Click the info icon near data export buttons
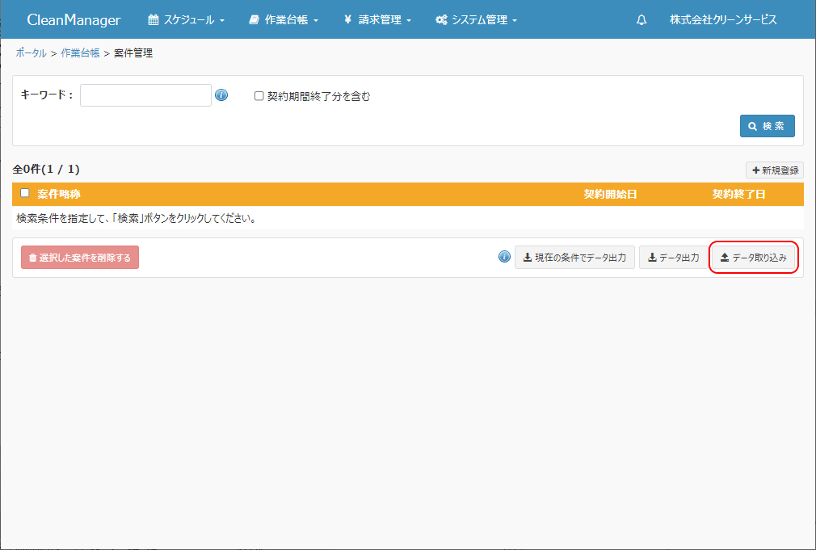 [x=504, y=257]
